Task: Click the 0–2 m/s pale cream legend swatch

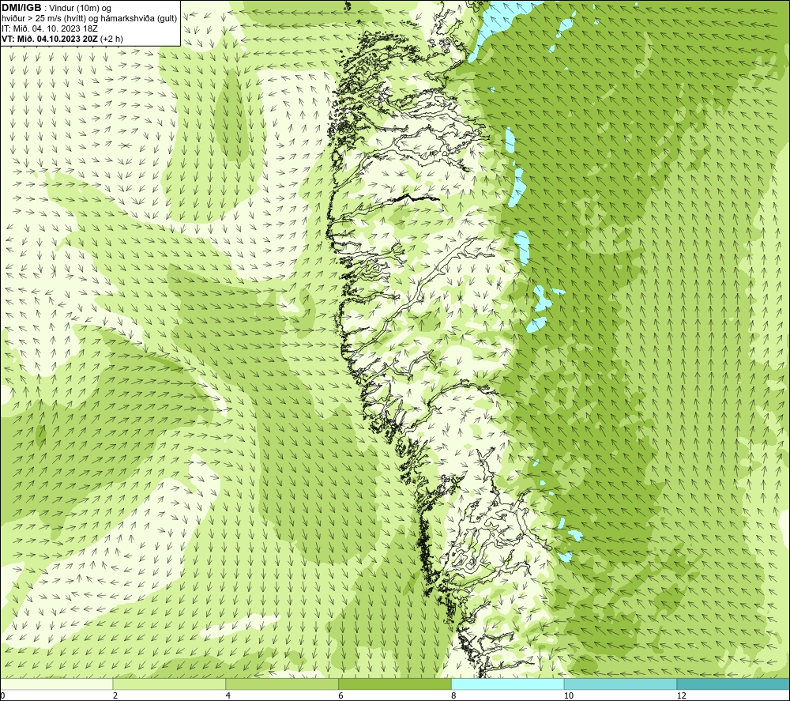Action: pos(56,684)
